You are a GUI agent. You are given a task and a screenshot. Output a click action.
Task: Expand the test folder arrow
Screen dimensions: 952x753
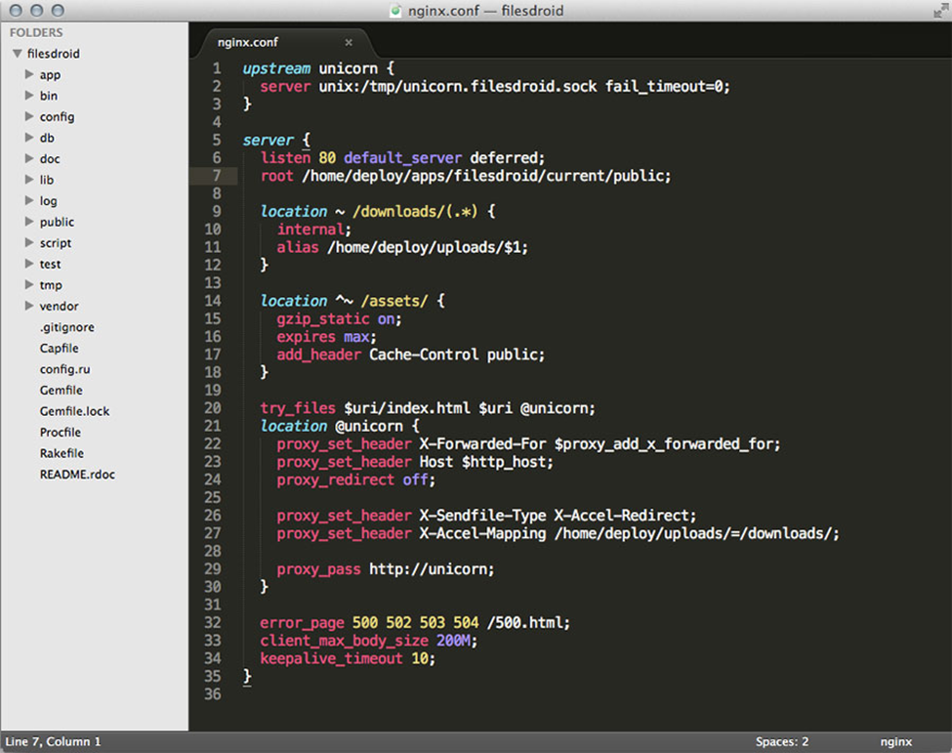point(29,264)
